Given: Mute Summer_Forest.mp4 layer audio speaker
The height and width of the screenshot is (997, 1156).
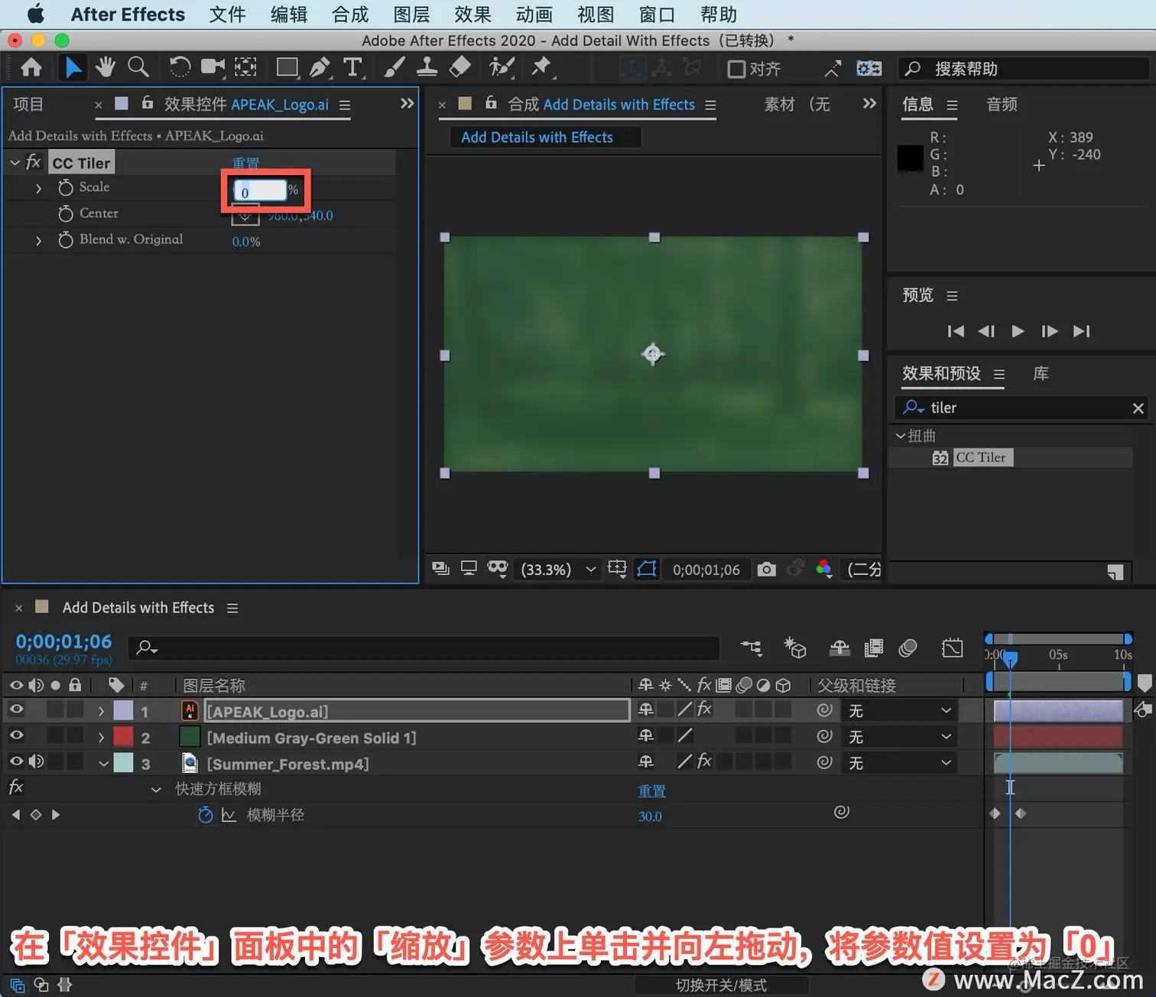Looking at the screenshot, I should 36,762.
